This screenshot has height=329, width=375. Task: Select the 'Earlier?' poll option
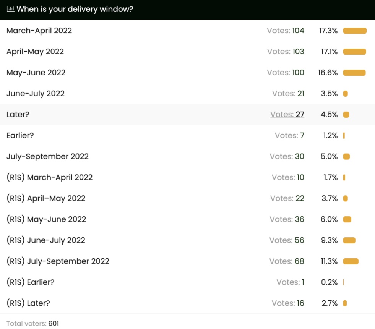pos(20,135)
